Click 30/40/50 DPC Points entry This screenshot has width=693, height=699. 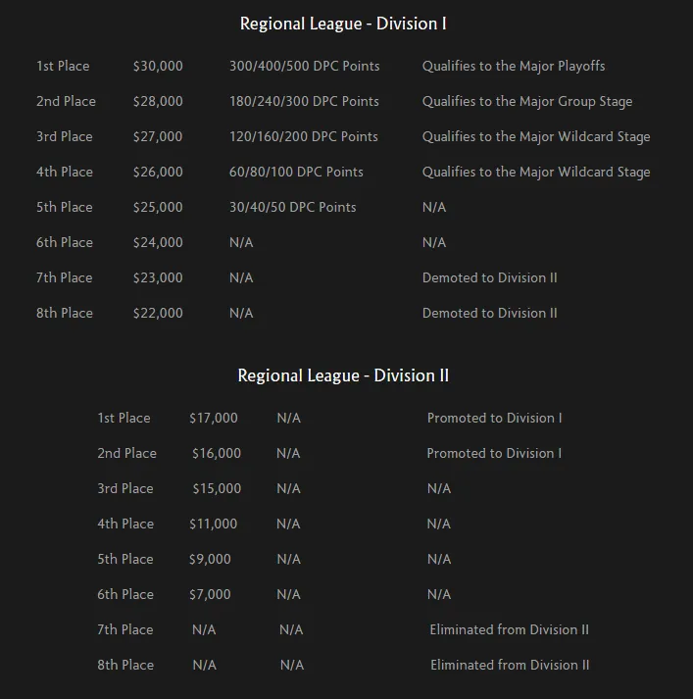pos(292,207)
